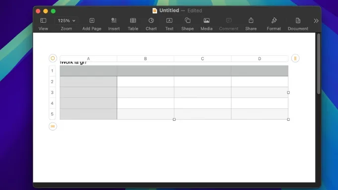Viewport: 338px width, 190px height.
Task: Select row 2 header
Action: pos(52,82)
